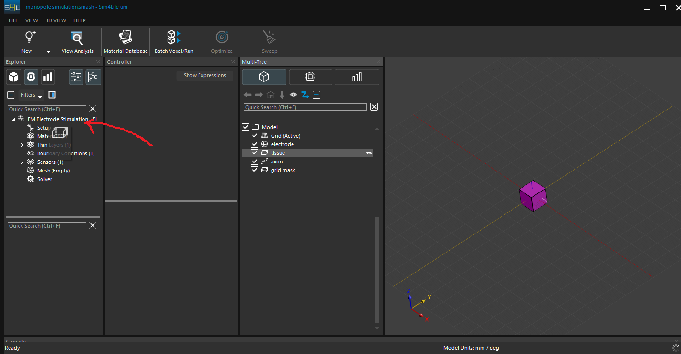The height and width of the screenshot is (354, 681).
Task: Clear the Explorer lower Quick Search field
Action: pos(93,225)
